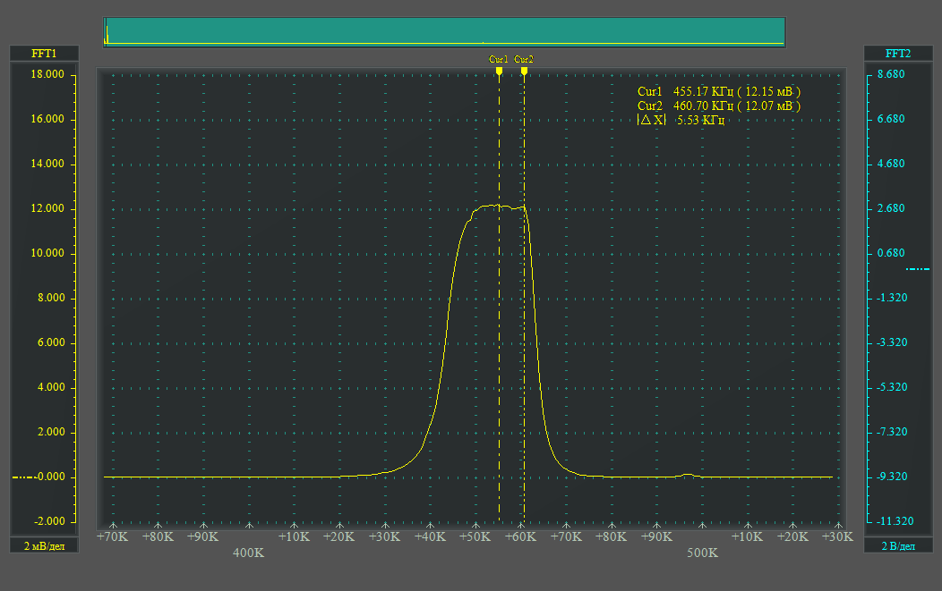Click the 18.000 value on FFT1 axis
Image resolution: width=942 pixels, height=591 pixels.
[x=47, y=74]
